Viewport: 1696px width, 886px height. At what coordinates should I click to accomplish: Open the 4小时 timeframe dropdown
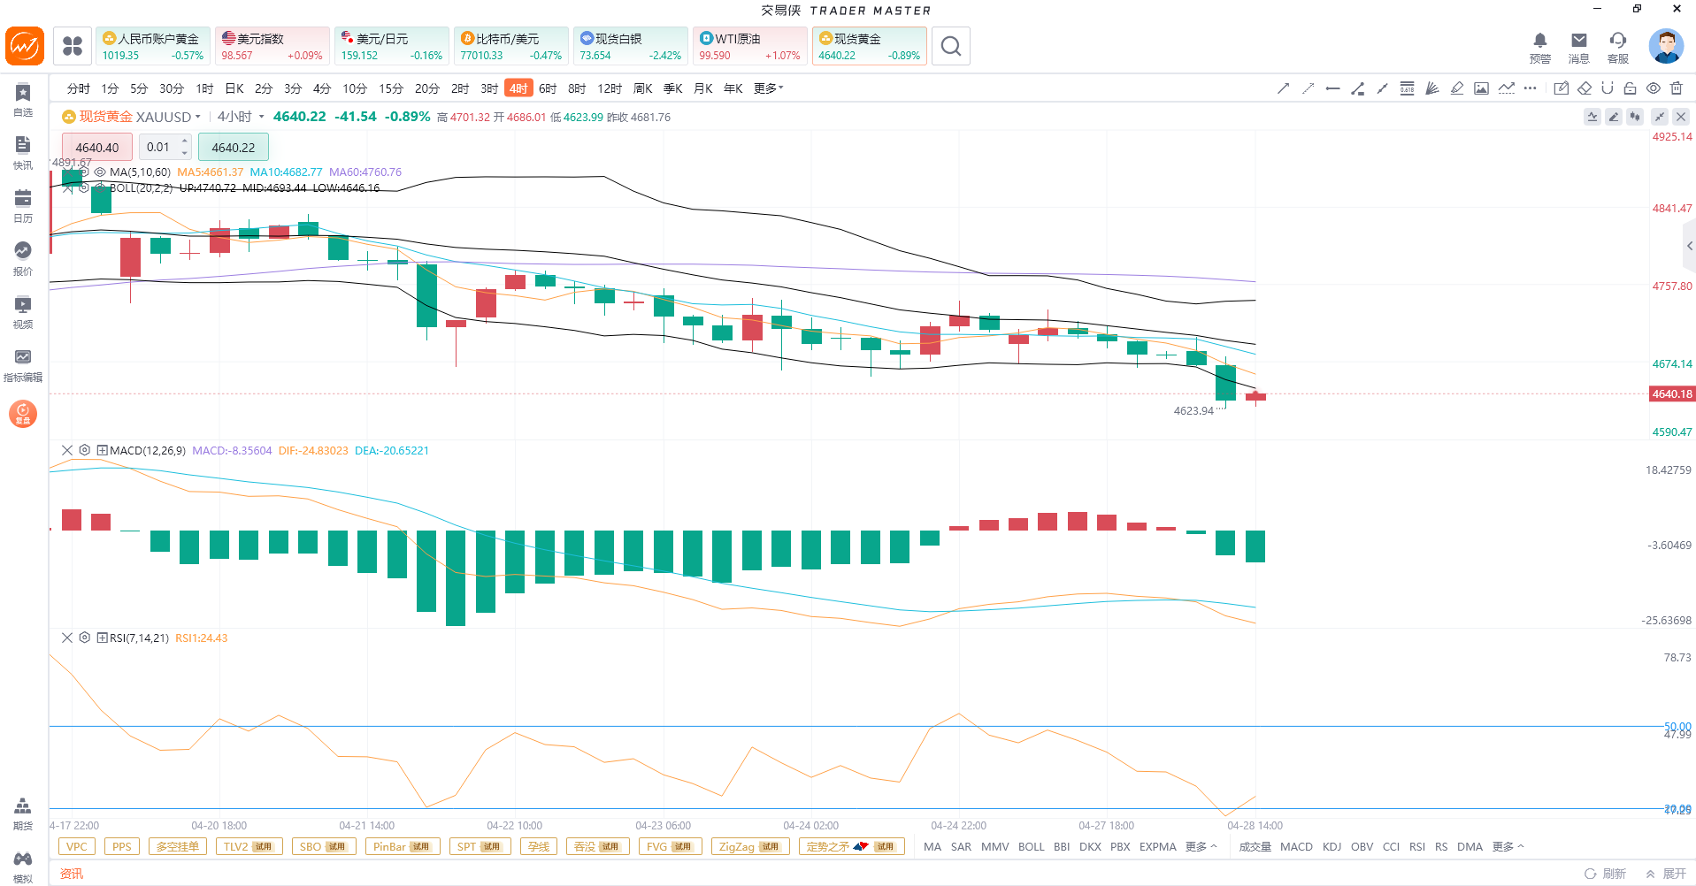point(261,117)
